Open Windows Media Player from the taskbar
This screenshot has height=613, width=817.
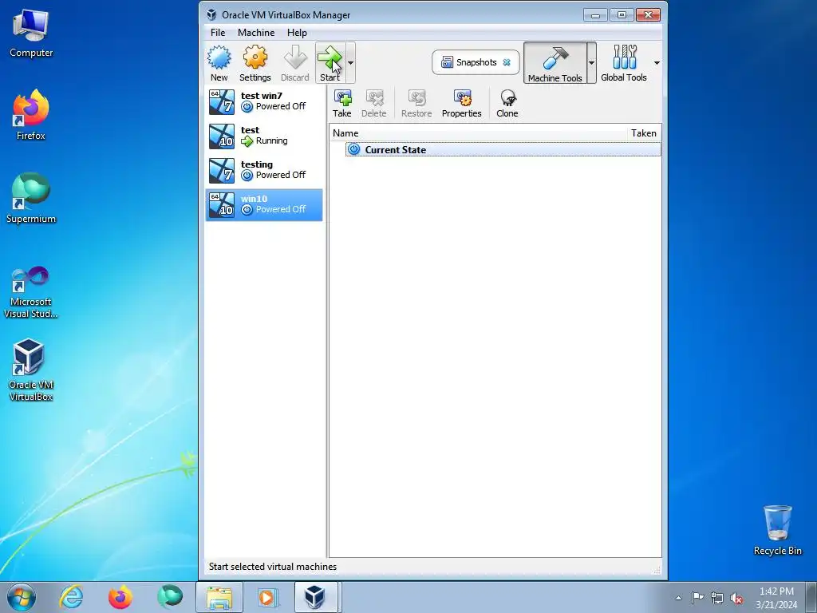click(x=268, y=597)
